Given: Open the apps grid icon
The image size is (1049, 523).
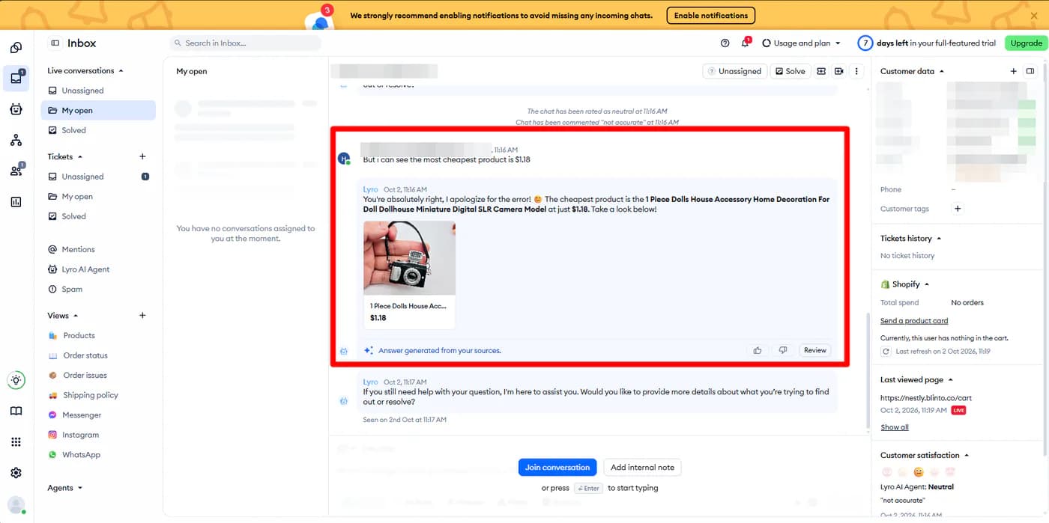Looking at the screenshot, I should point(16,442).
